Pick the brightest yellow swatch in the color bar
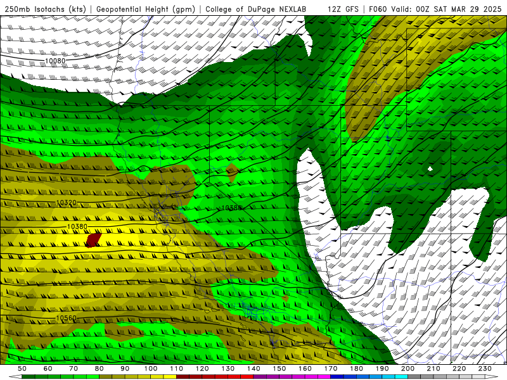The height and width of the screenshot is (380, 507). (170, 376)
